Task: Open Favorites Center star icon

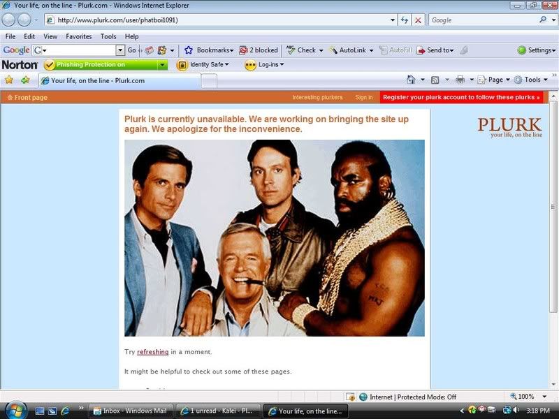Action: 9,80
